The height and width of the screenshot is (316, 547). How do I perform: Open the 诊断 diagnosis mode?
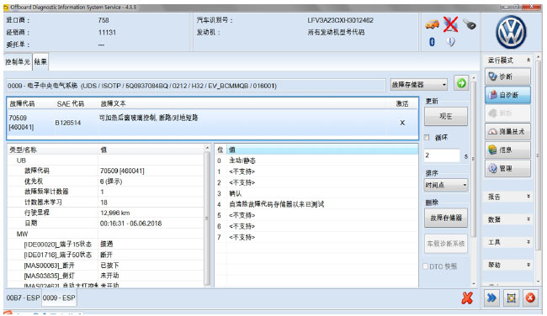tap(507, 76)
